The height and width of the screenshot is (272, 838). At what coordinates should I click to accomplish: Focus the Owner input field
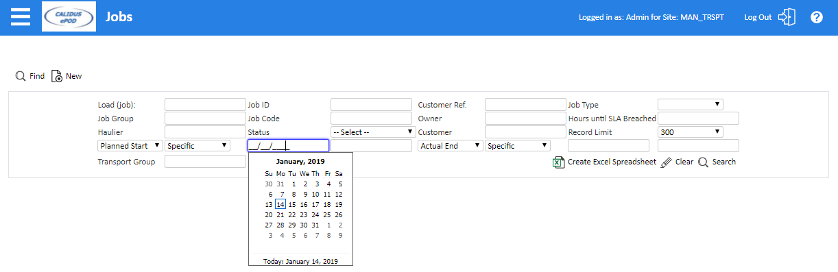point(525,118)
